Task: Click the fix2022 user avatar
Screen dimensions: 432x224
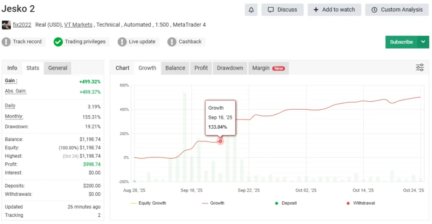Action: coord(6,25)
